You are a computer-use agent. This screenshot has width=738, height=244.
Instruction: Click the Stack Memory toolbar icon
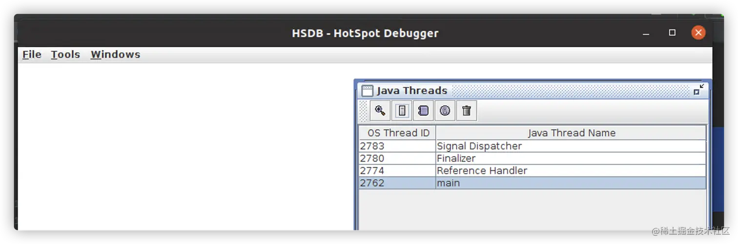(x=402, y=111)
